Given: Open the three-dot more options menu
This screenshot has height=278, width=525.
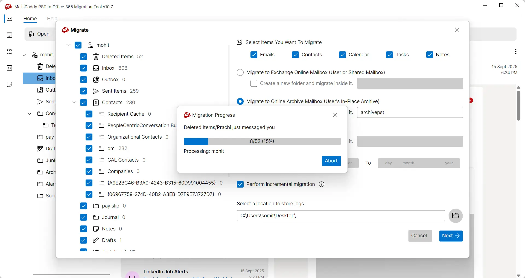Looking at the screenshot, I should tap(515, 51).
